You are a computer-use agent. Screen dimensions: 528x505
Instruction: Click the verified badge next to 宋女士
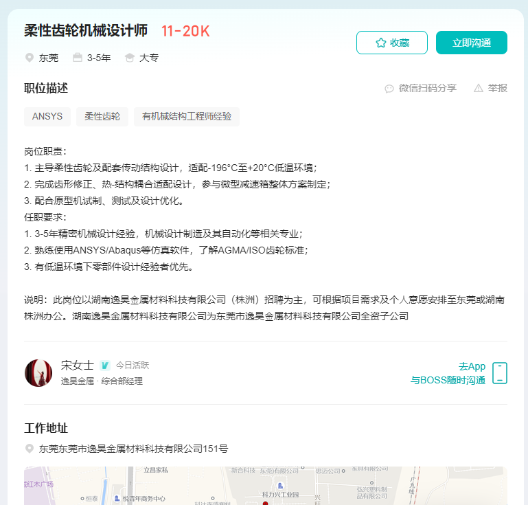tap(105, 366)
